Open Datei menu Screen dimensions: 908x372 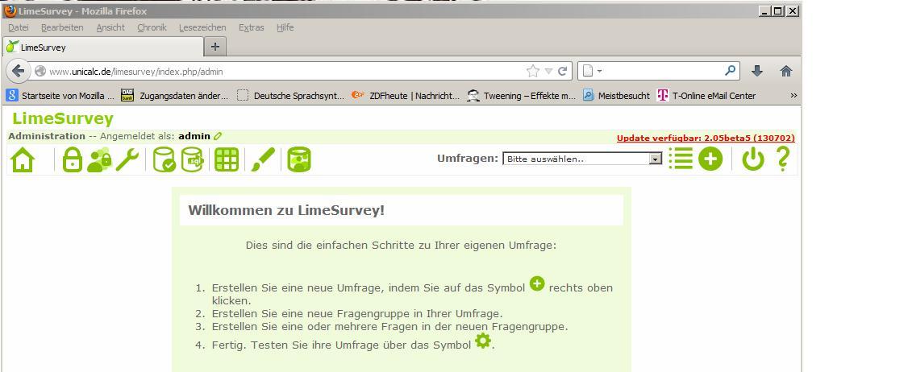[x=19, y=27]
